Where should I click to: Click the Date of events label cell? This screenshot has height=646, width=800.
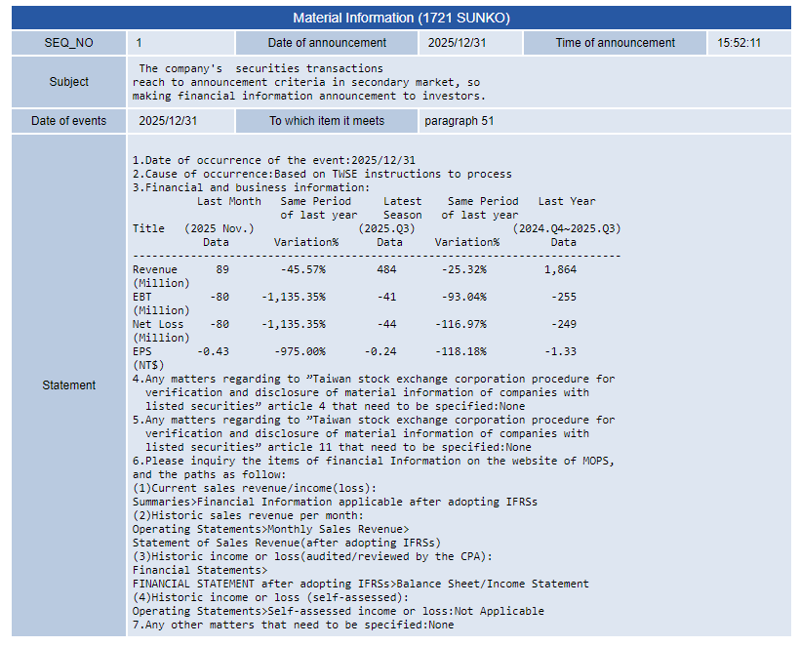[x=69, y=121]
